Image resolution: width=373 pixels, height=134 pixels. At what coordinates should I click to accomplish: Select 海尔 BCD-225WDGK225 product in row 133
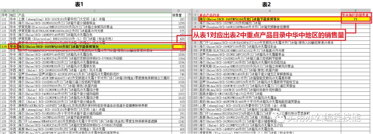(94, 102)
